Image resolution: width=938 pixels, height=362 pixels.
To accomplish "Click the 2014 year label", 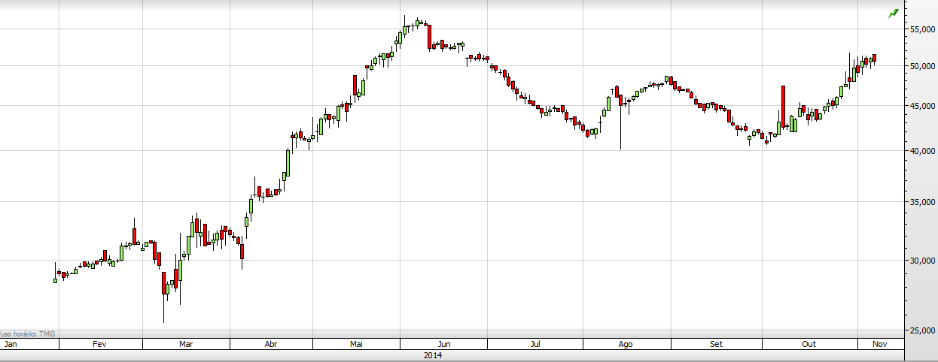I will pos(433,355).
